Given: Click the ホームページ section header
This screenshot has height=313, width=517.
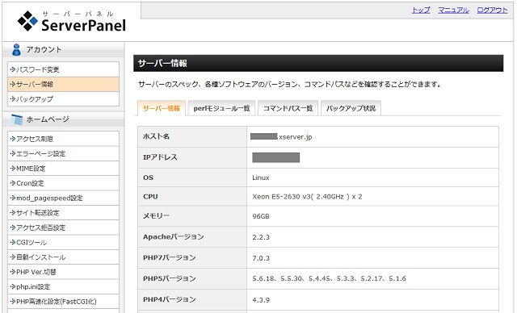Looking at the screenshot, I should pos(63,119).
